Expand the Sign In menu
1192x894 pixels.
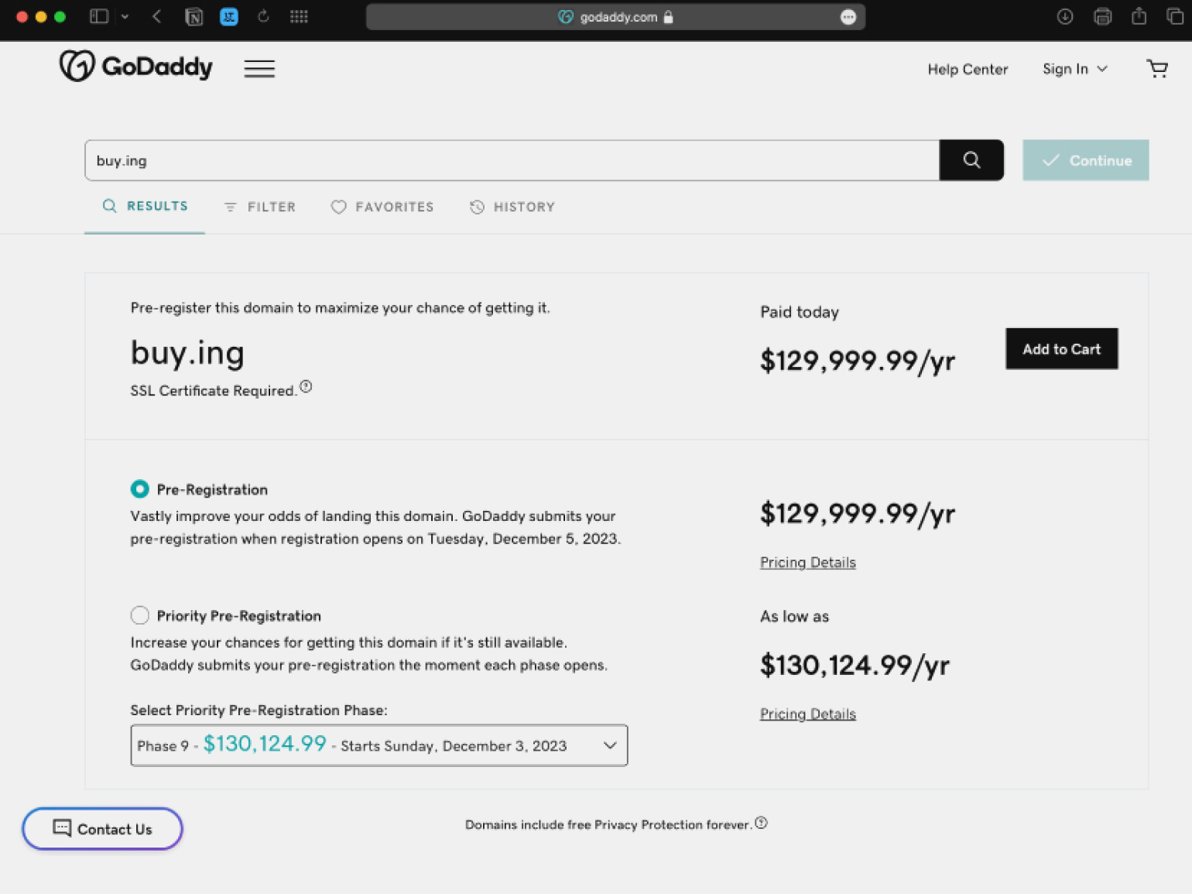(x=1074, y=69)
